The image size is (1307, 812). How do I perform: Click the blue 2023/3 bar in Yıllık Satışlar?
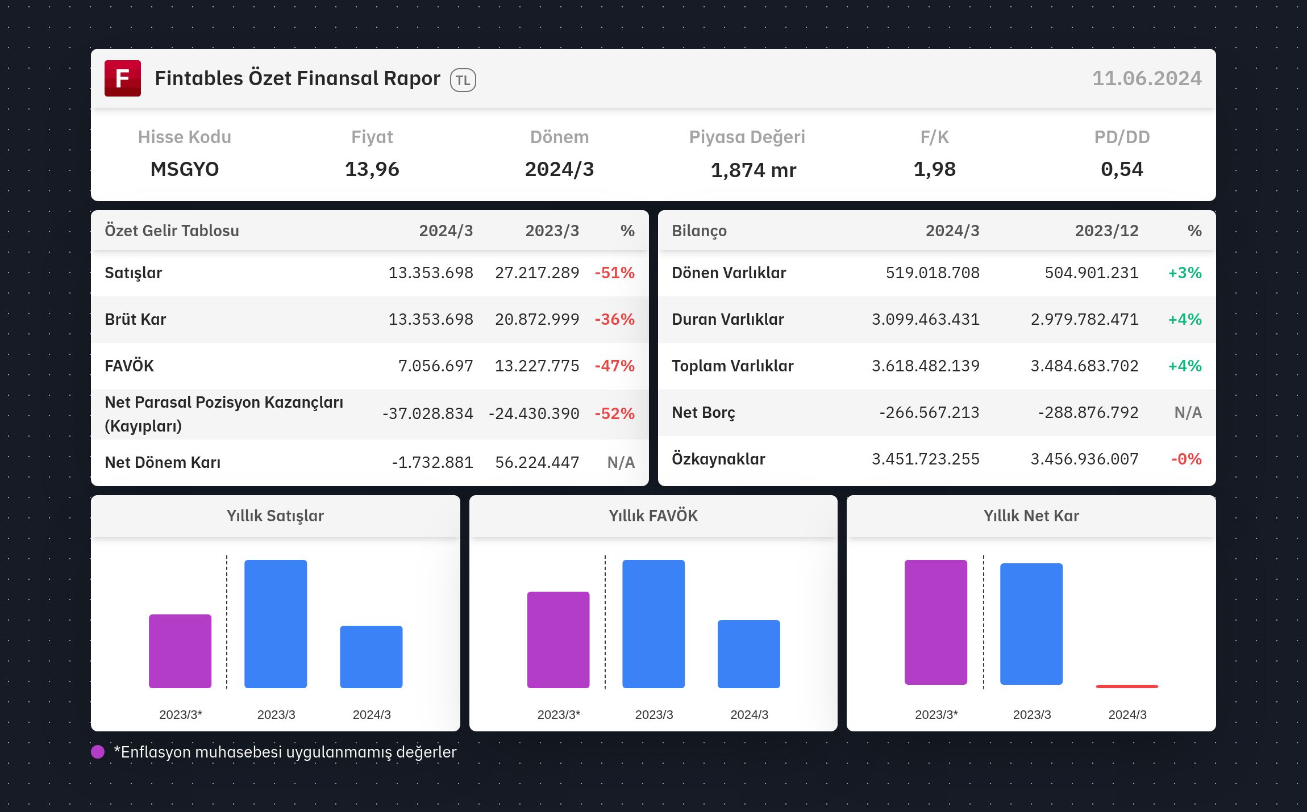276,624
